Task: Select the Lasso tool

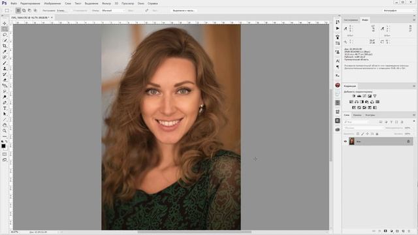Action: click(x=5, y=35)
